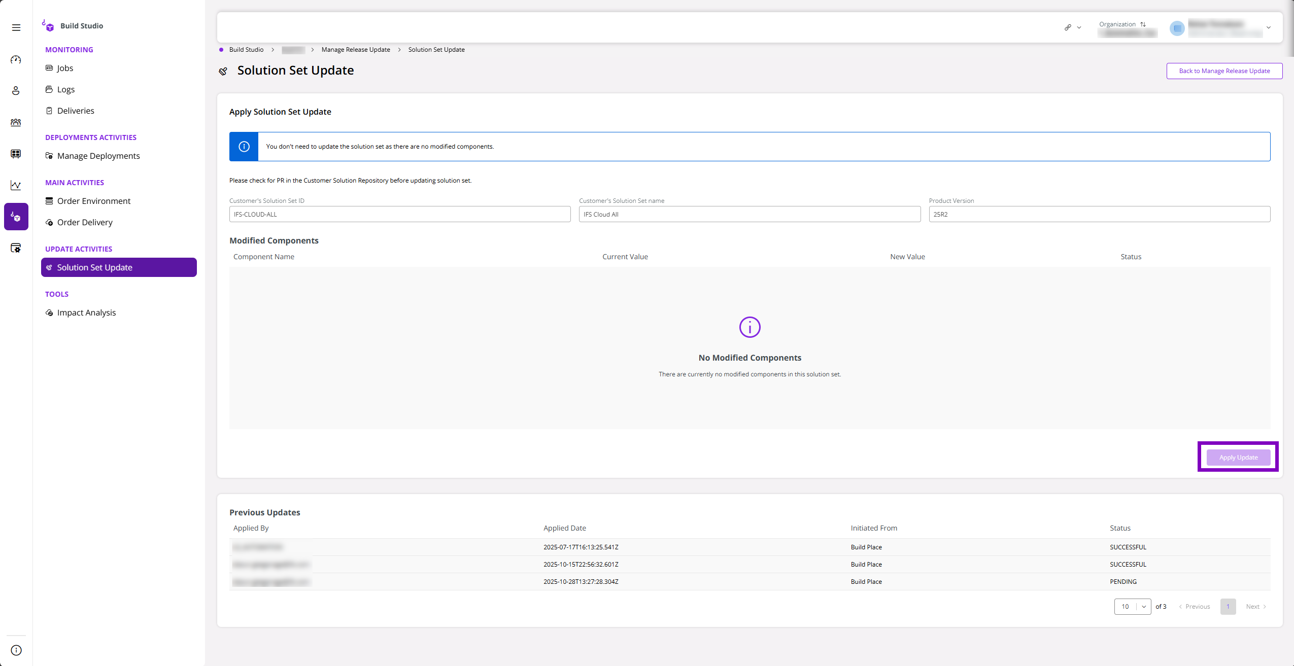Open the info icon at bottom left

(x=16, y=650)
